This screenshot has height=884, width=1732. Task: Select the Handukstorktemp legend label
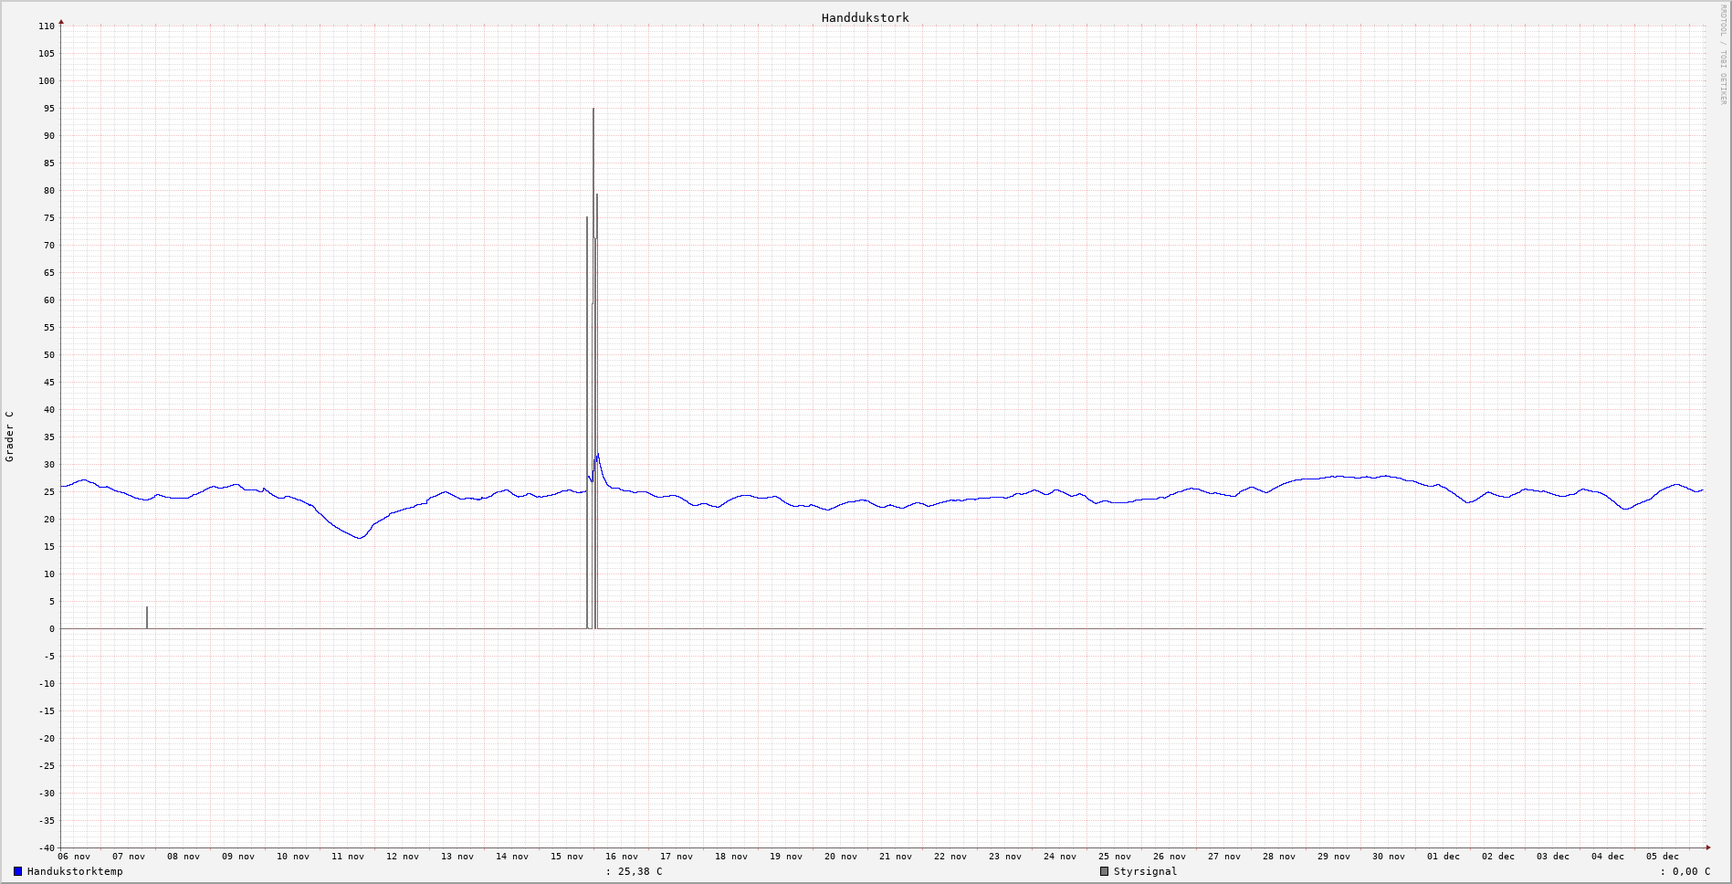[75, 871]
